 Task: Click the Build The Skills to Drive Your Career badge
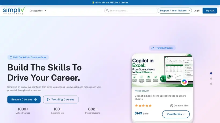(x=28, y=57)
